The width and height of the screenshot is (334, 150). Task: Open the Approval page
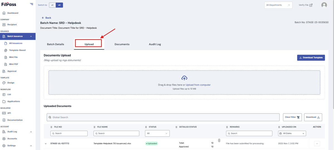(12, 71)
